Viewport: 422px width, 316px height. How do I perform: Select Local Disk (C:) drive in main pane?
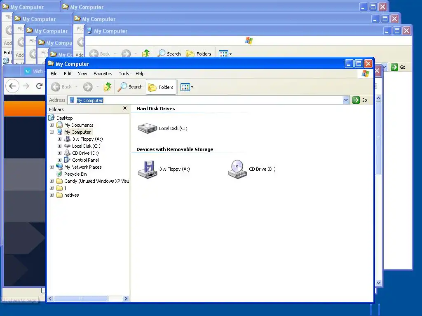click(162, 128)
